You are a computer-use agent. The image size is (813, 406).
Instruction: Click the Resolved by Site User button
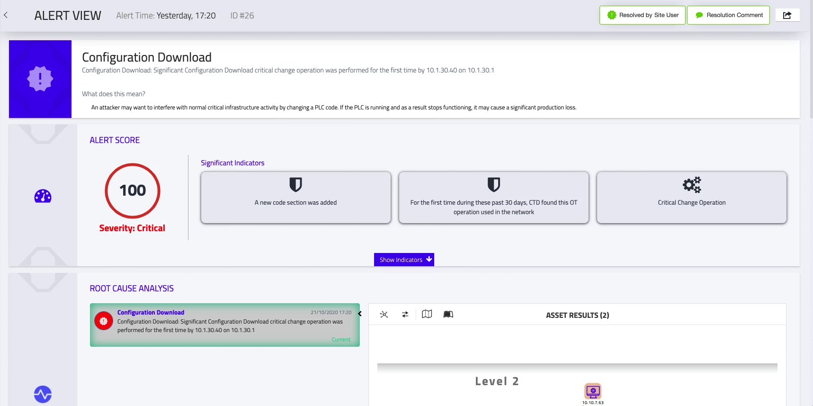tap(642, 15)
